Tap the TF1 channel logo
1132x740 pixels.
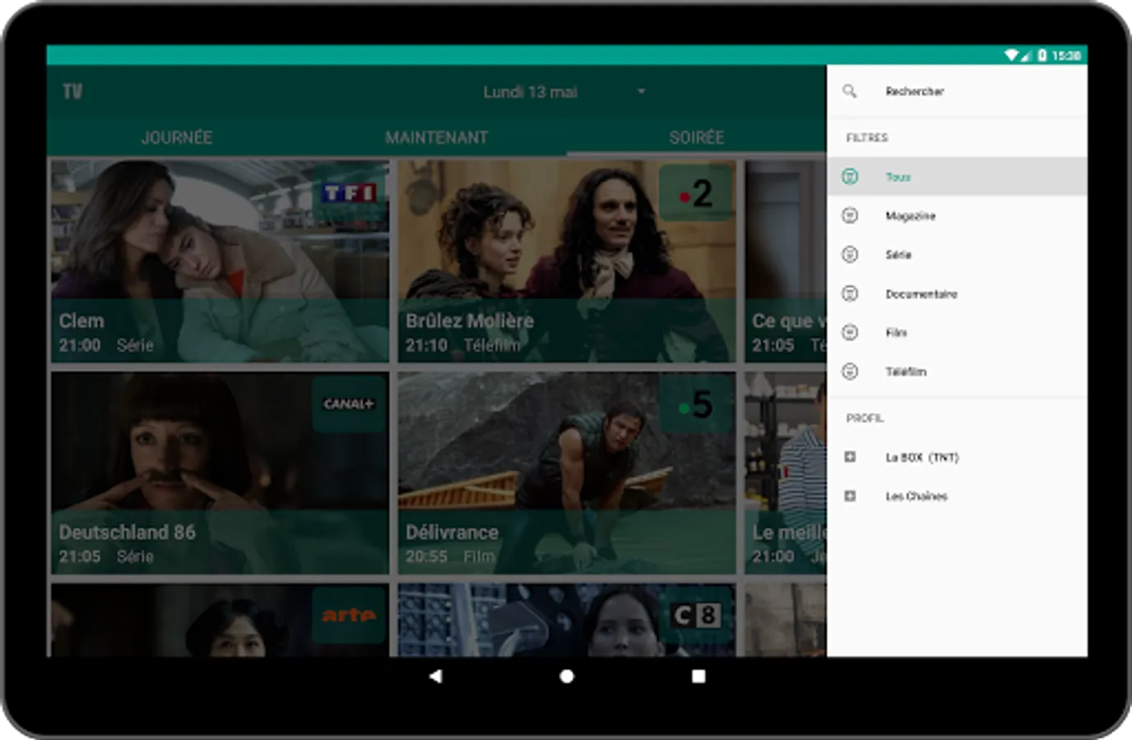pos(349,193)
